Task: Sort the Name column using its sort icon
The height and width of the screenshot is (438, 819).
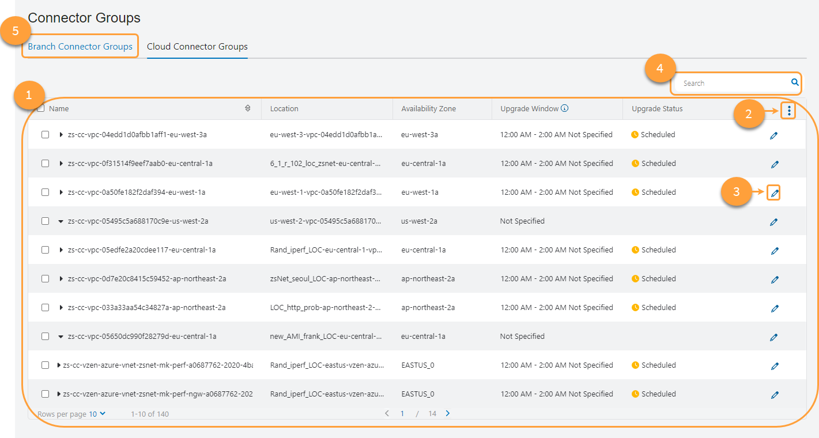Action: [248, 108]
